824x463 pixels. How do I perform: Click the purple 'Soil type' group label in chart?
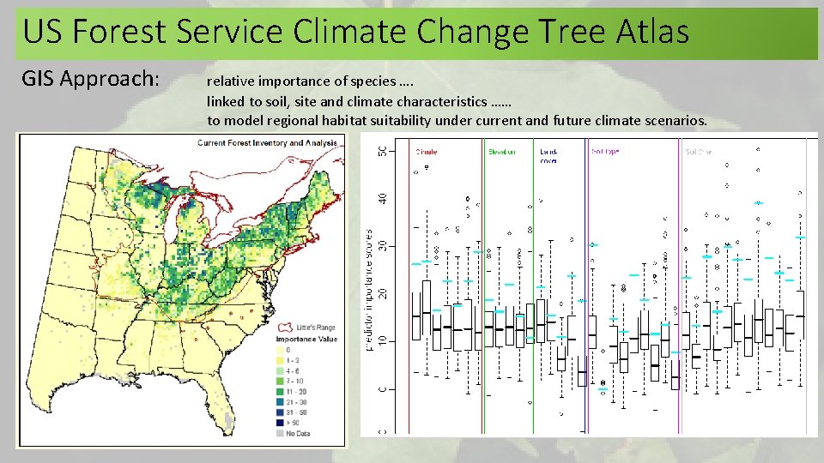coord(605,152)
